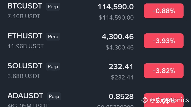Click the 11.96B USDT volume label
The image size is (191, 107).
tap(25, 46)
